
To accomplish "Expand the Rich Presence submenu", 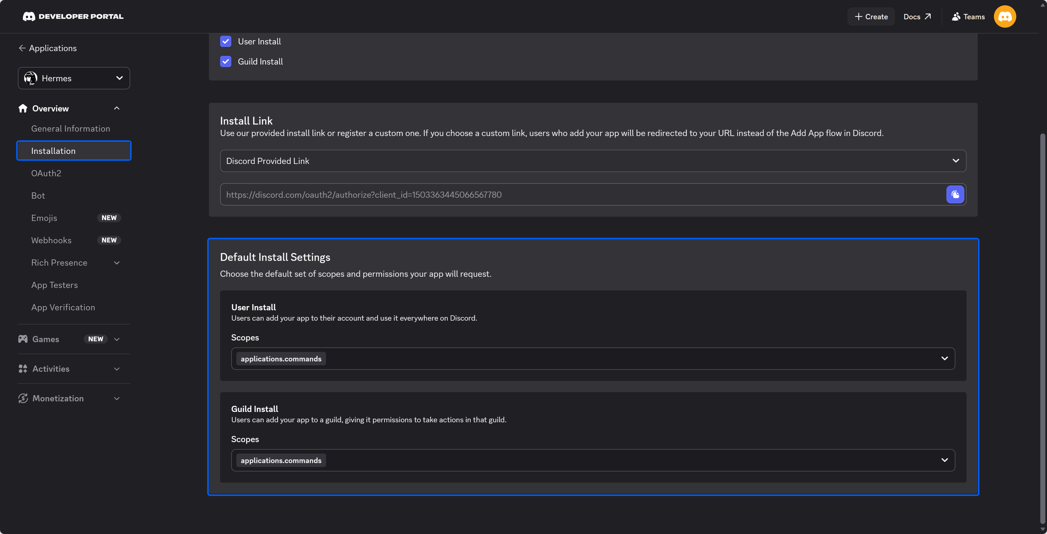I will pos(117,263).
